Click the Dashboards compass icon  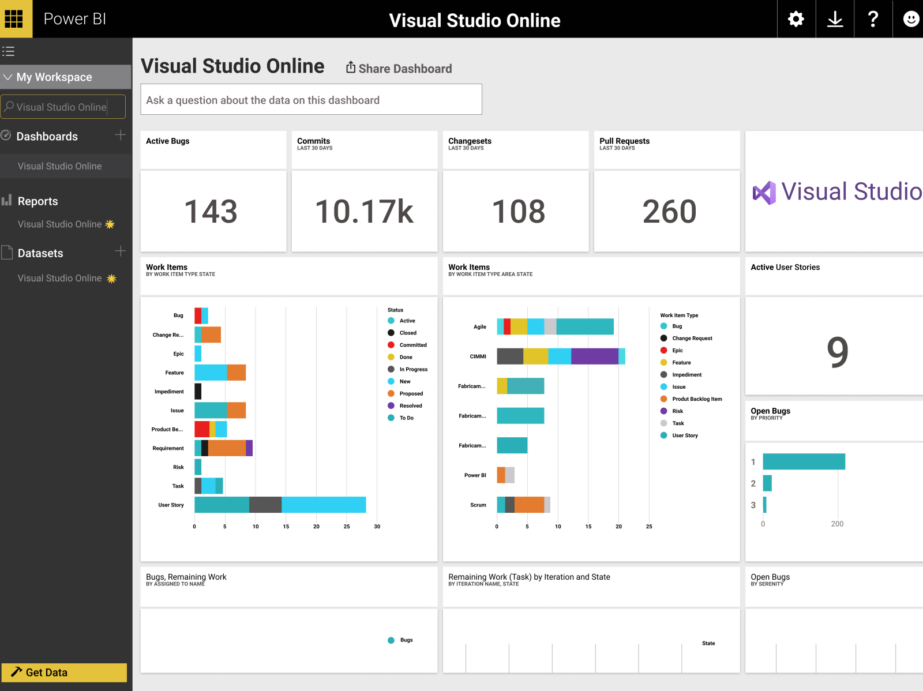pyautogui.click(x=6, y=136)
